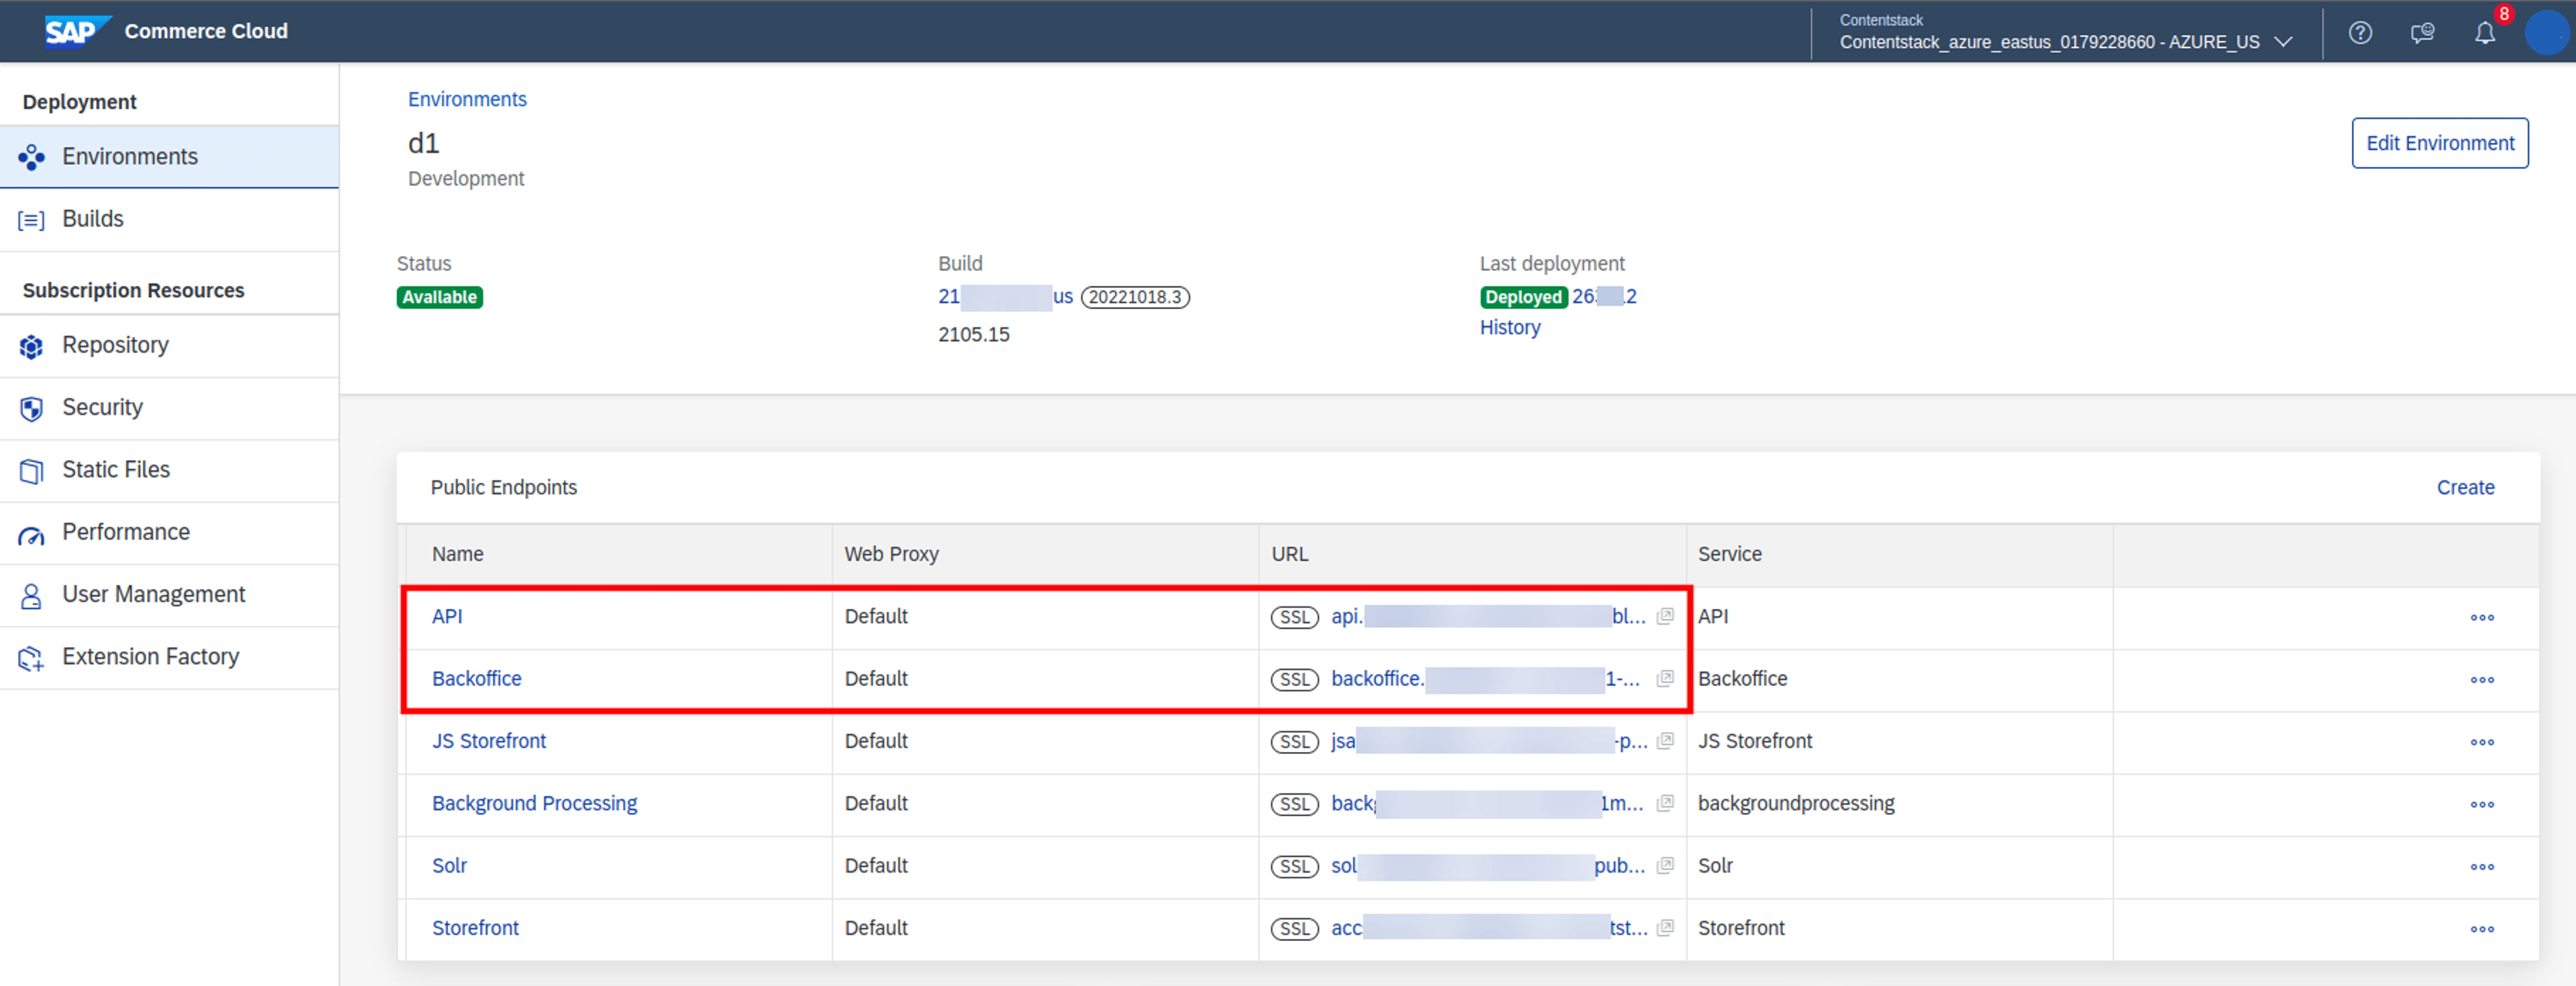
Task: Click Create in Public Endpoints
Action: click(2465, 488)
